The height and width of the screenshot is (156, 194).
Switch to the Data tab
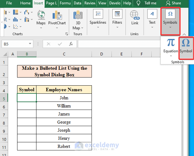(78, 3)
